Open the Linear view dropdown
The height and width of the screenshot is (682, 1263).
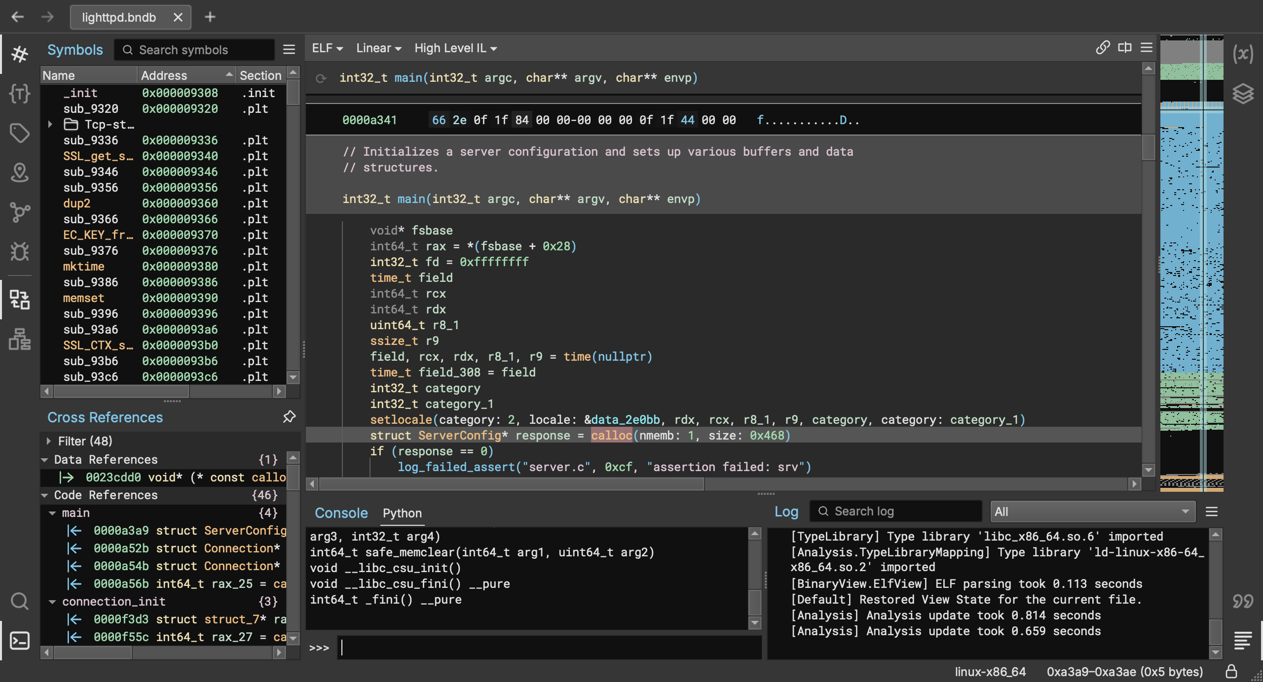[377, 48]
